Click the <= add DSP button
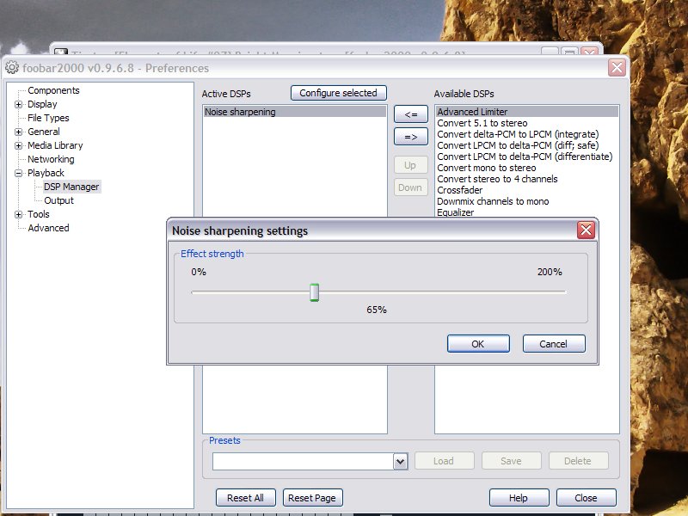Screen dimensions: 688x516 tap(411, 114)
